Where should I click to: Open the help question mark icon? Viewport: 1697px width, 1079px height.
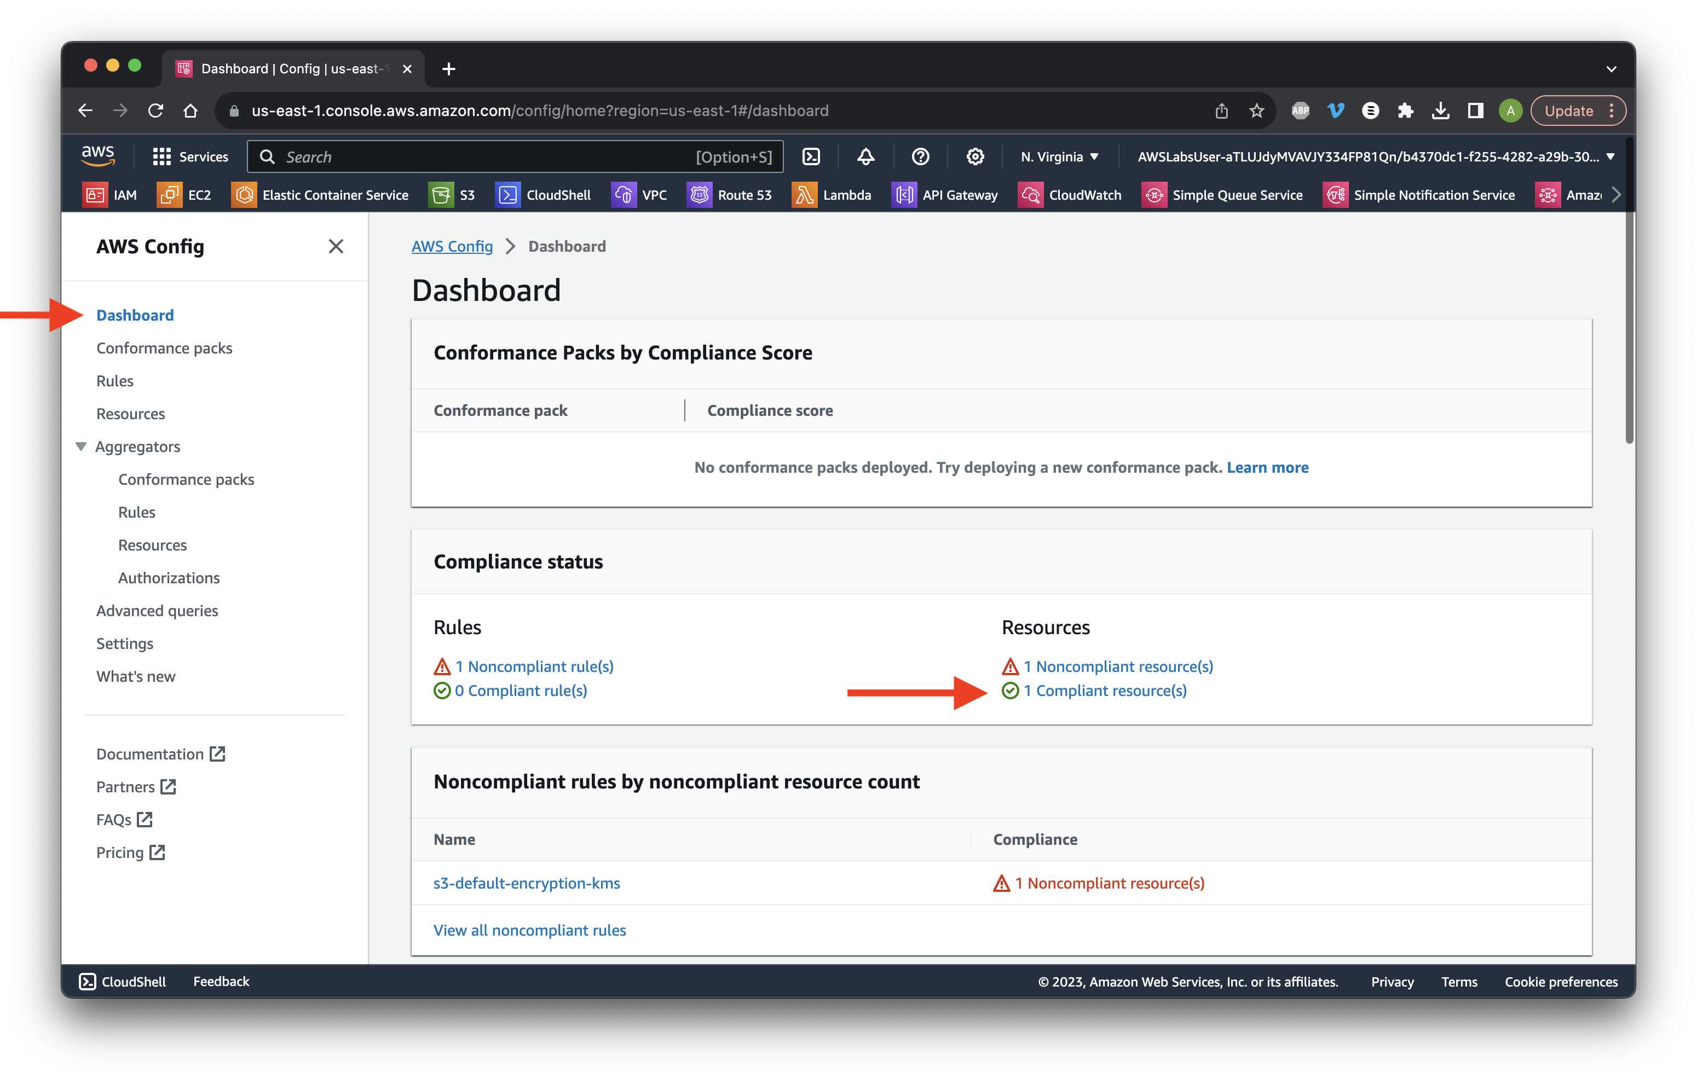click(x=920, y=156)
